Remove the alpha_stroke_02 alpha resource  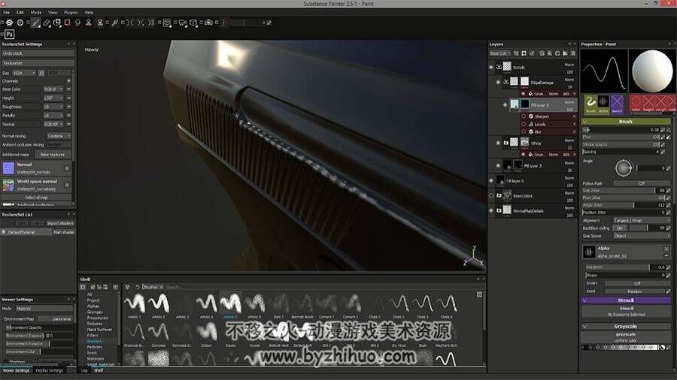point(666,249)
